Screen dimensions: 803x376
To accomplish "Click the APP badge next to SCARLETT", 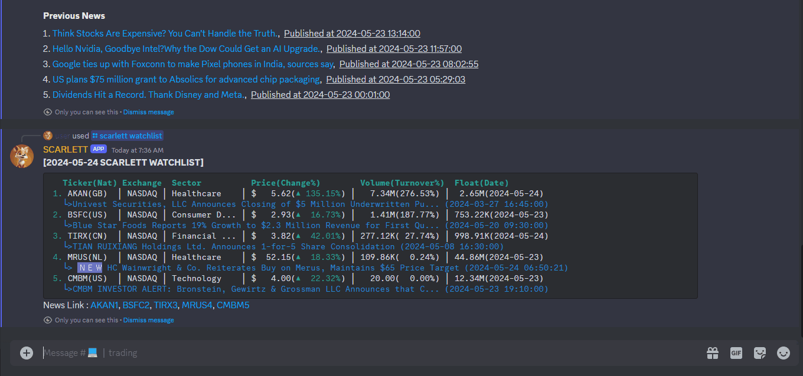I will 99,149.
